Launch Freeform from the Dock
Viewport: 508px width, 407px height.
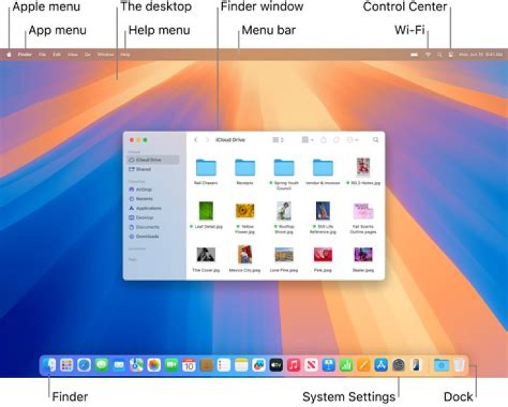[259, 365]
